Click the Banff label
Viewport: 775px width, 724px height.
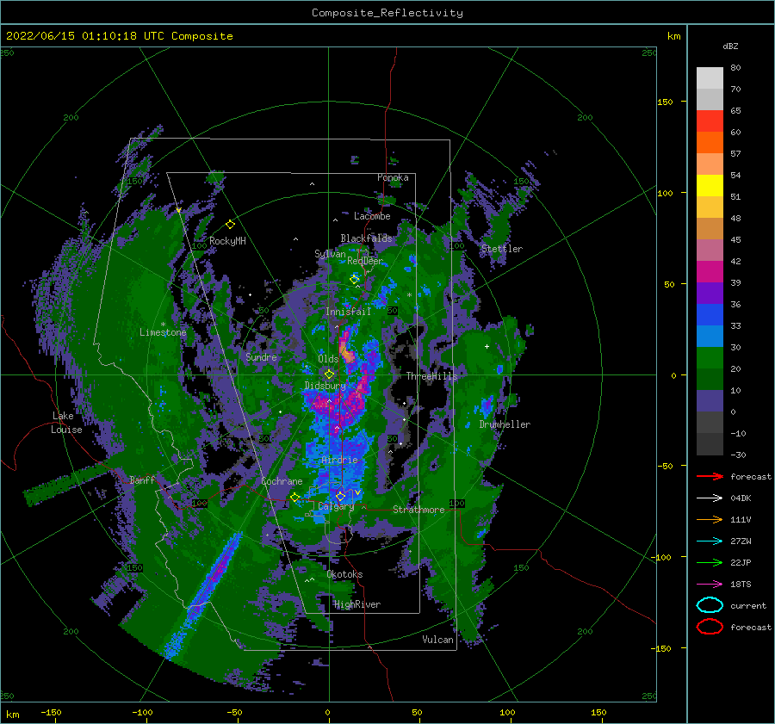click(x=142, y=480)
